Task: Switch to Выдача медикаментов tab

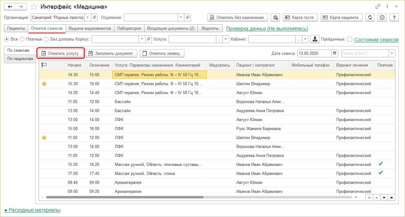Action: coord(90,28)
